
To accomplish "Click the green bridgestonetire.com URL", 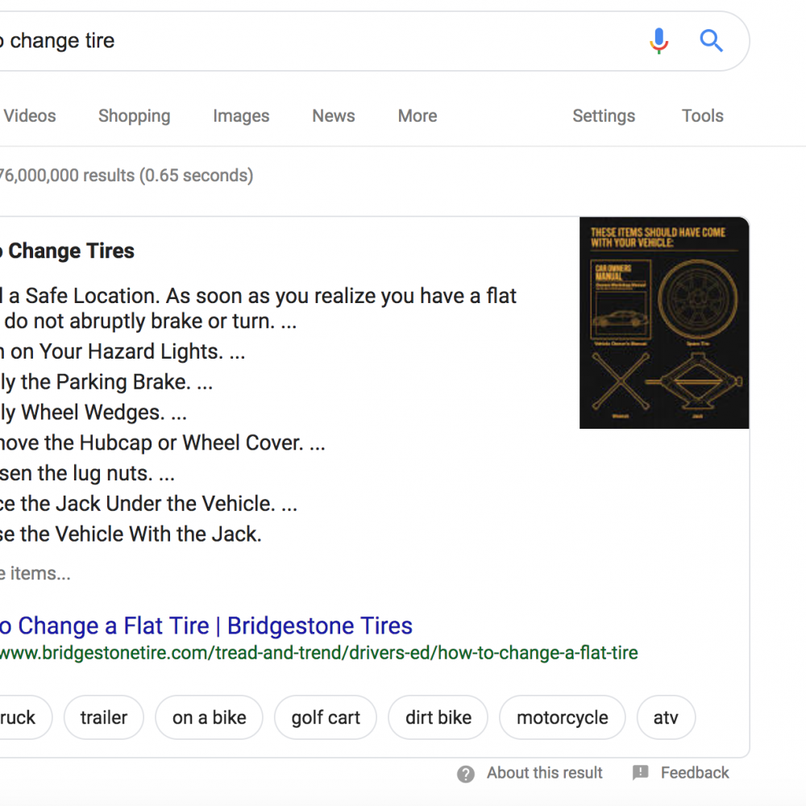I will (x=318, y=653).
